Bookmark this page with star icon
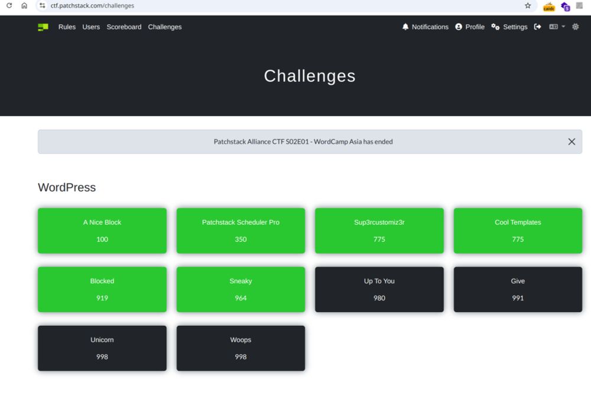Viewport: 591px width, 393px height. [x=528, y=6]
